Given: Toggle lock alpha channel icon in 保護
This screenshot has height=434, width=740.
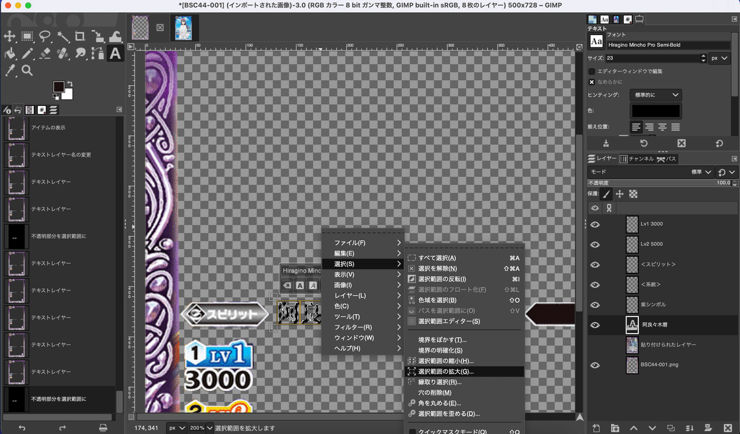Looking at the screenshot, I should point(632,194).
